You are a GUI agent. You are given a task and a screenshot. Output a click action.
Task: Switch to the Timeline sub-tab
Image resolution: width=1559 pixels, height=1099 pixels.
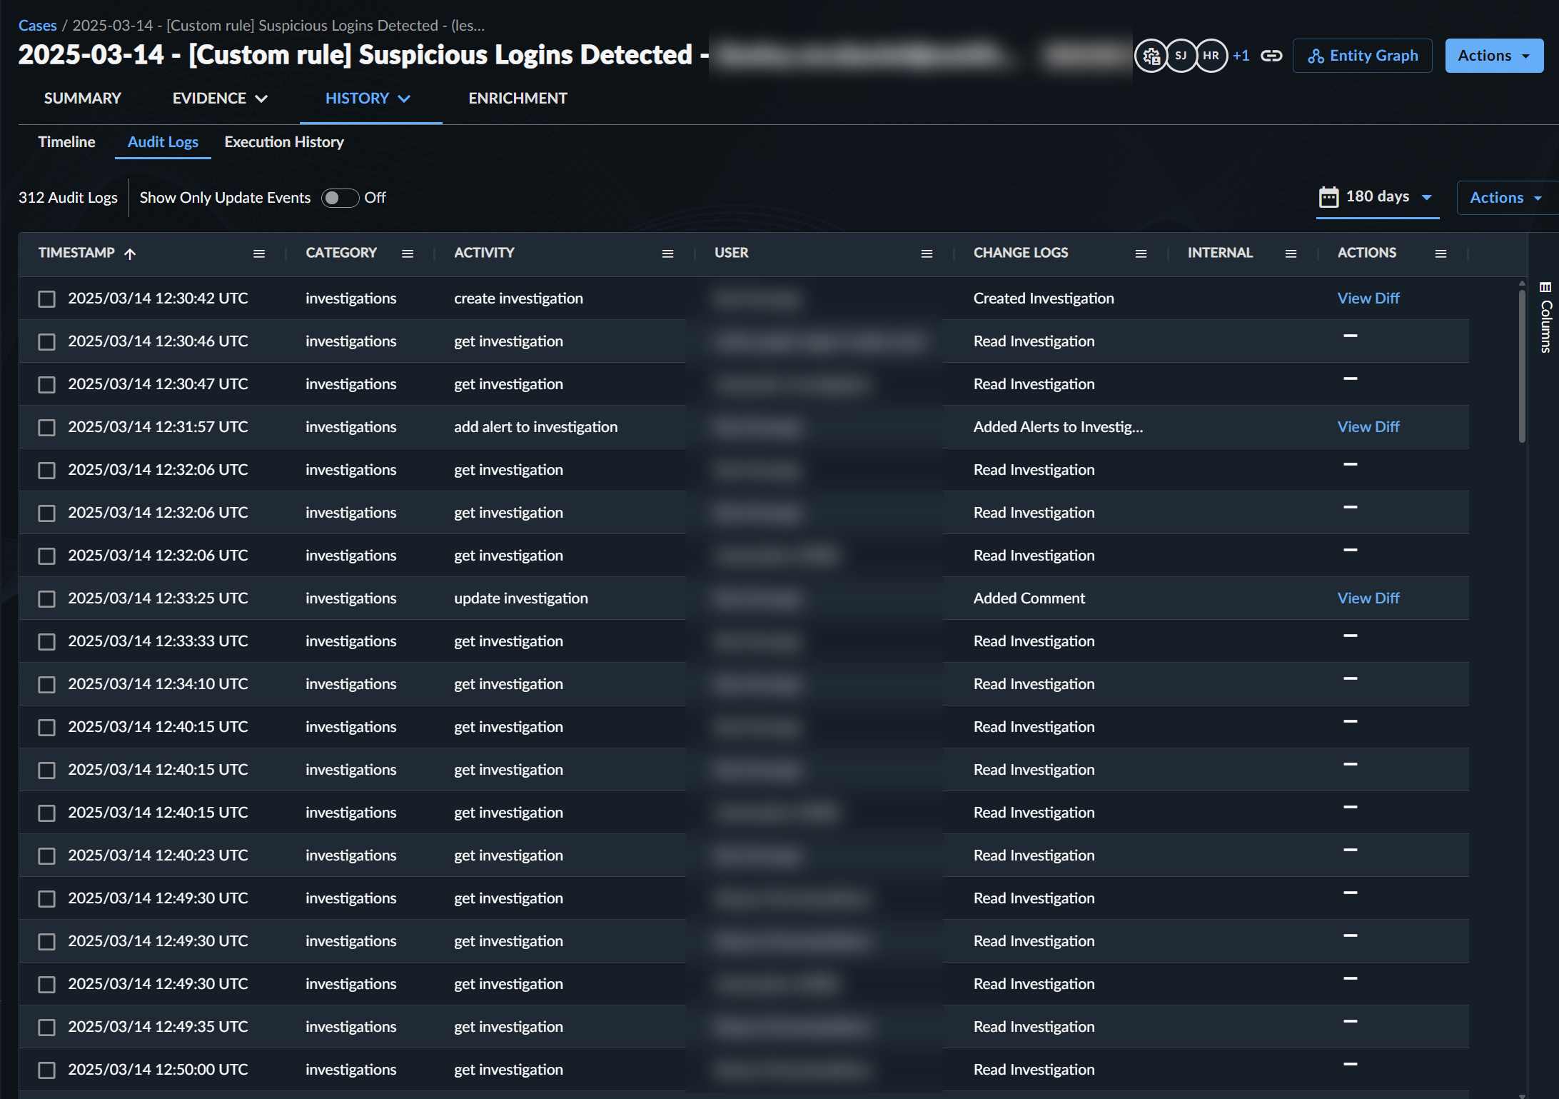click(x=66, y=142)
